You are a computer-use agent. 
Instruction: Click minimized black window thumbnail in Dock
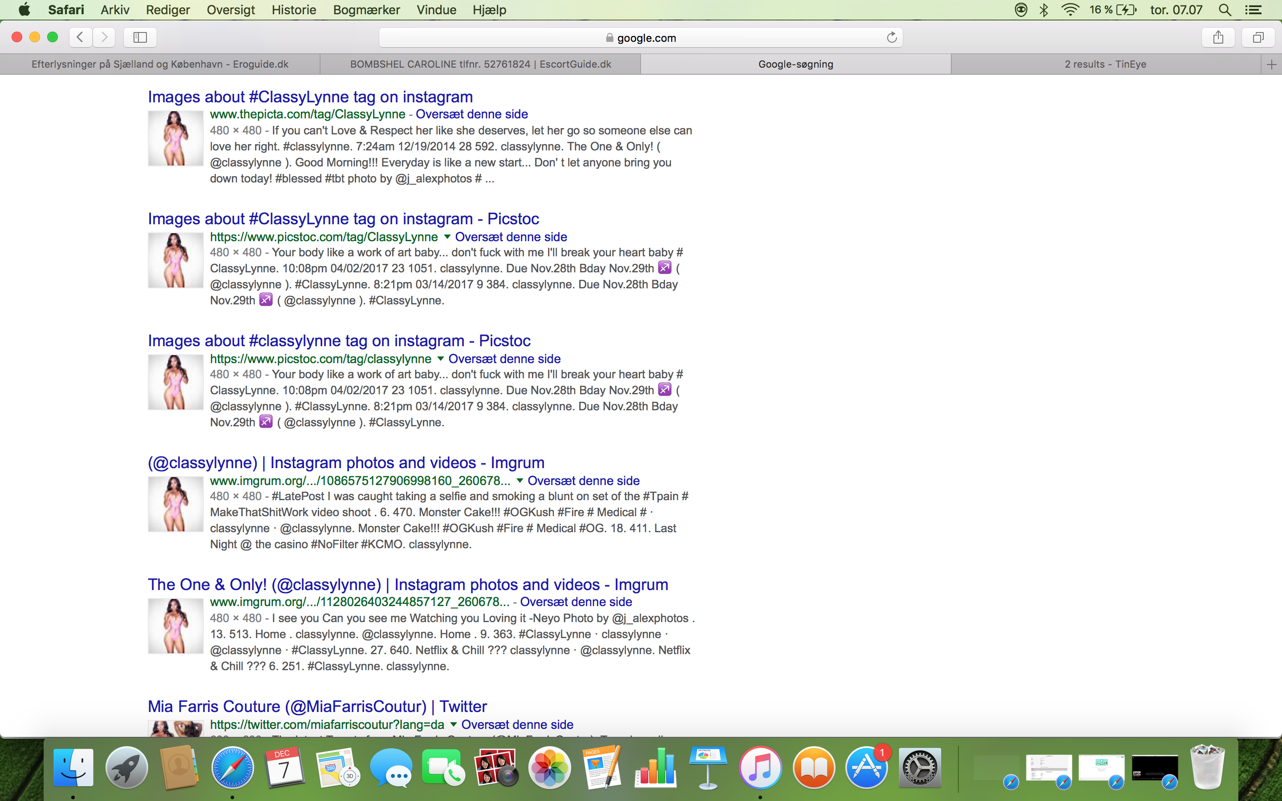click(x=1155, y=768)
